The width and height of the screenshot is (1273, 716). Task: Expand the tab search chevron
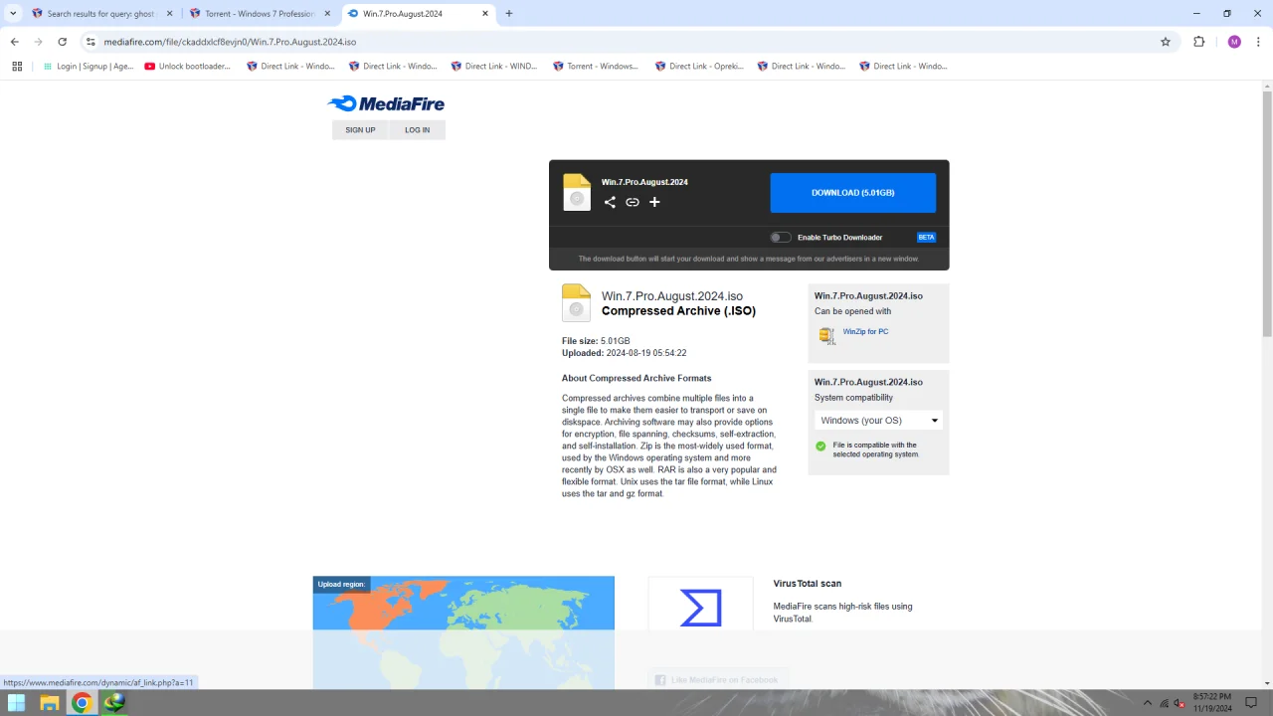[x=13, y=14]
